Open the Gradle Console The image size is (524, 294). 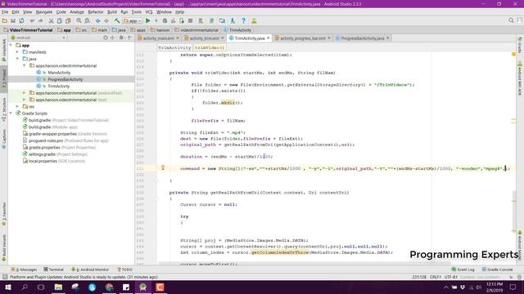[498, 269]
